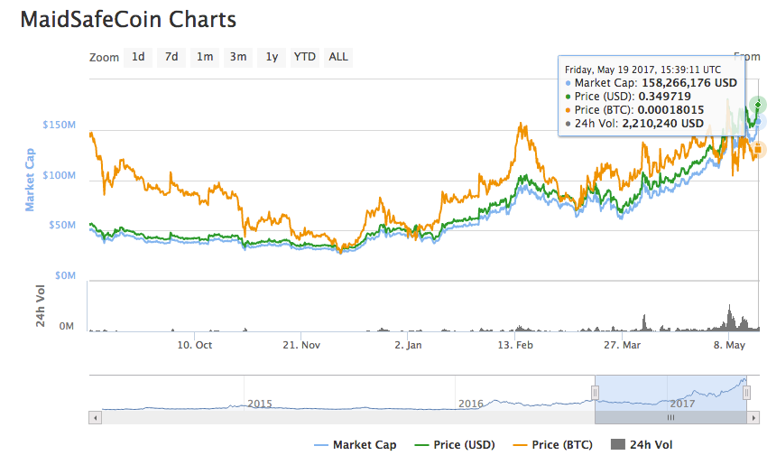The image size is (767, 474).
Task: Click the 10. Oct axis label
Action: pos(195,345)
